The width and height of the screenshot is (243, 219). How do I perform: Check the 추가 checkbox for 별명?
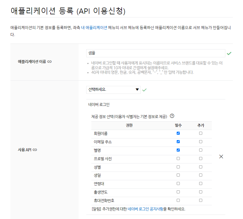click(x=201, y=150)
